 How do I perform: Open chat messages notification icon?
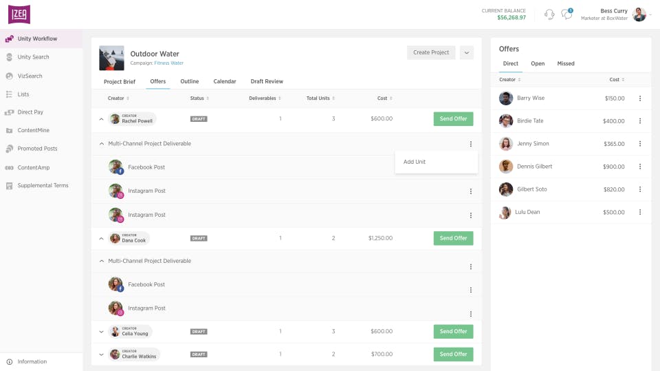[x=567, y=14]
